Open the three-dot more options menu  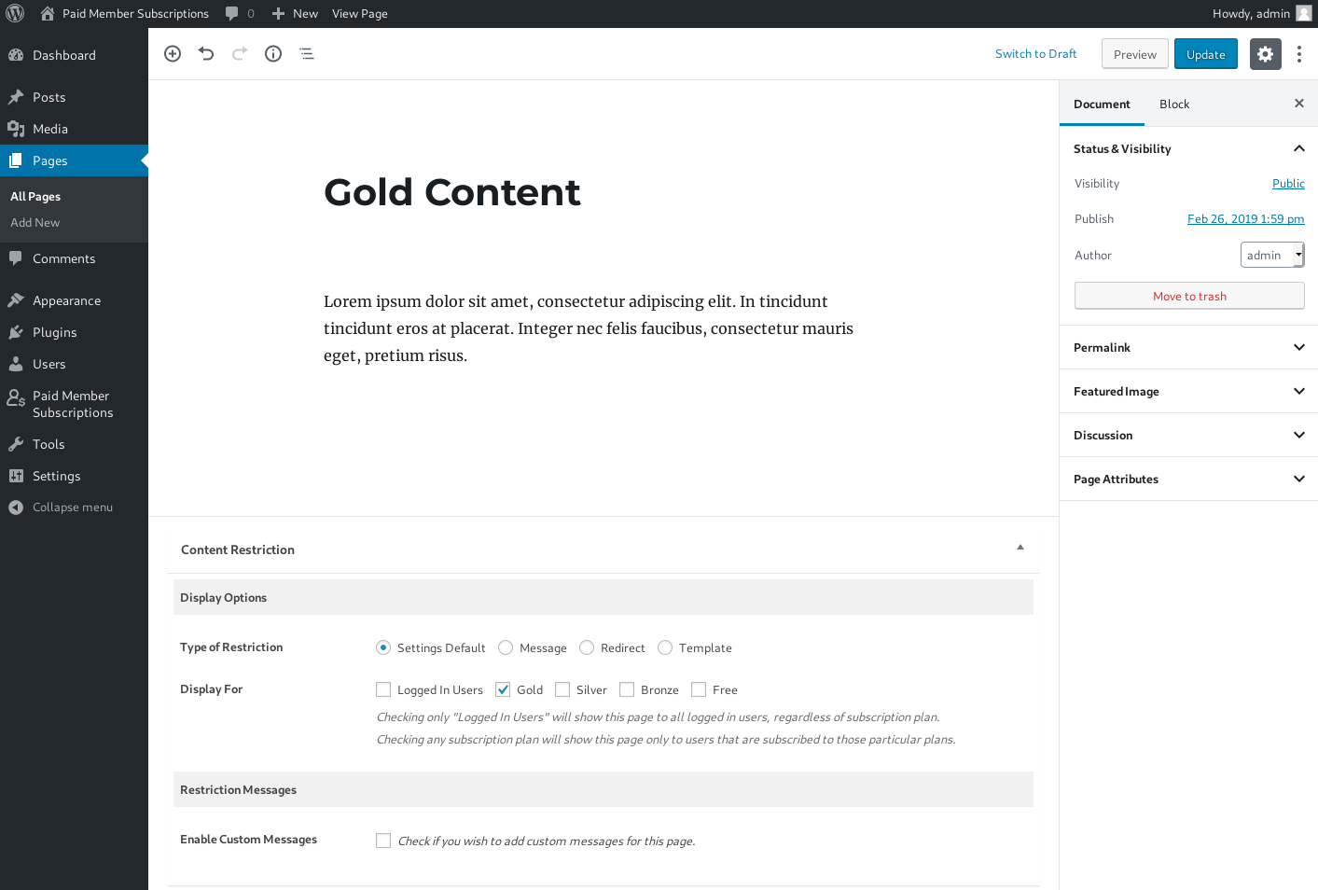click(x=1299, y=54)
